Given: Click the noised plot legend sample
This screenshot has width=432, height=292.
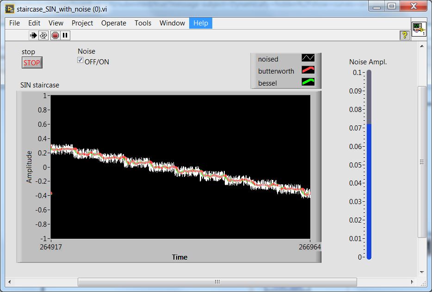Looking at the screenshot, I should (308, 58).
